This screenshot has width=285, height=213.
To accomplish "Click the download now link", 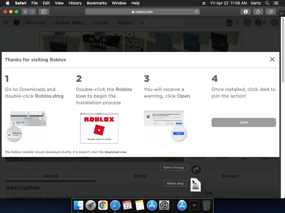I will point(116,152).
